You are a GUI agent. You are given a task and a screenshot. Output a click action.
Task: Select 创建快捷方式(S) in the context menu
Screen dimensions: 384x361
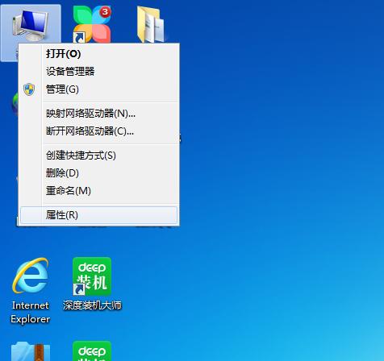(x=81, y=156)
